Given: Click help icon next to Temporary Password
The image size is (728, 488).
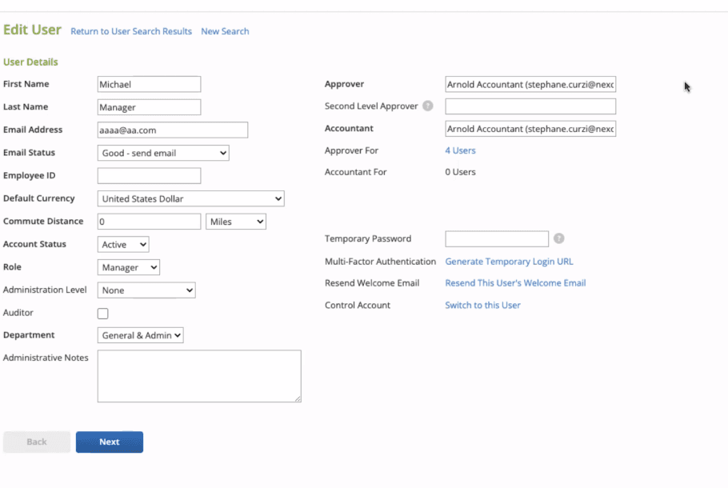Looking at the screenshot, I should tap(559, 238).
